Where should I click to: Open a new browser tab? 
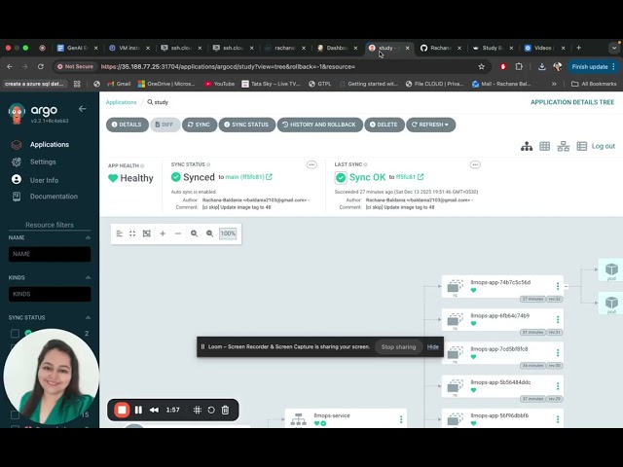coord(579,48)
